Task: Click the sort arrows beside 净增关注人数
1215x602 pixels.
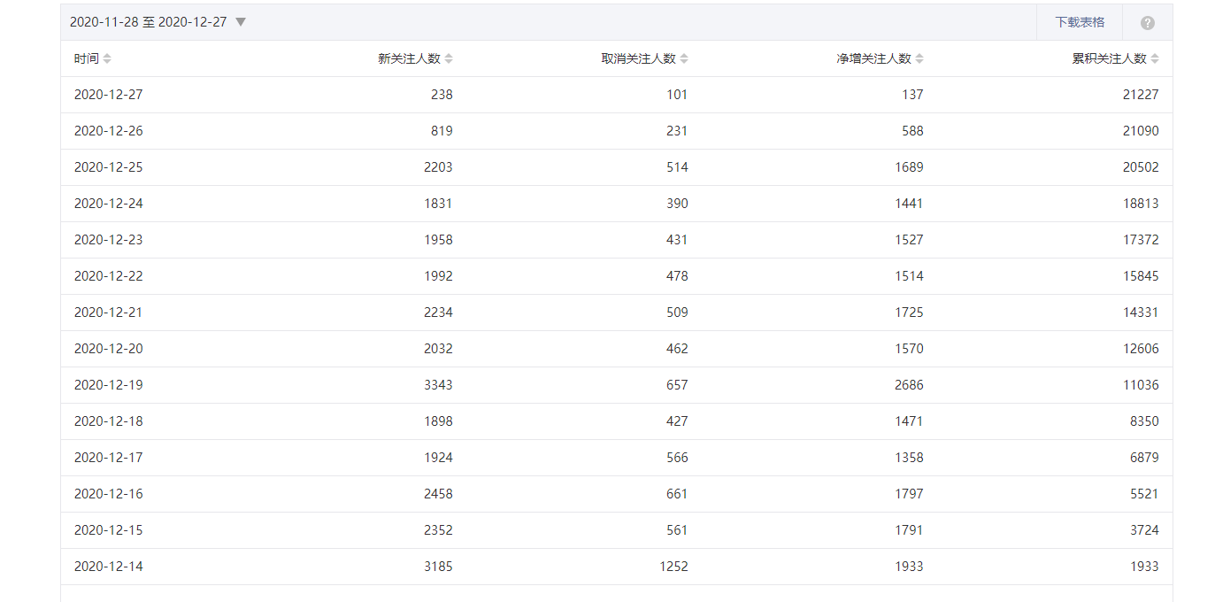Action: 919,58
